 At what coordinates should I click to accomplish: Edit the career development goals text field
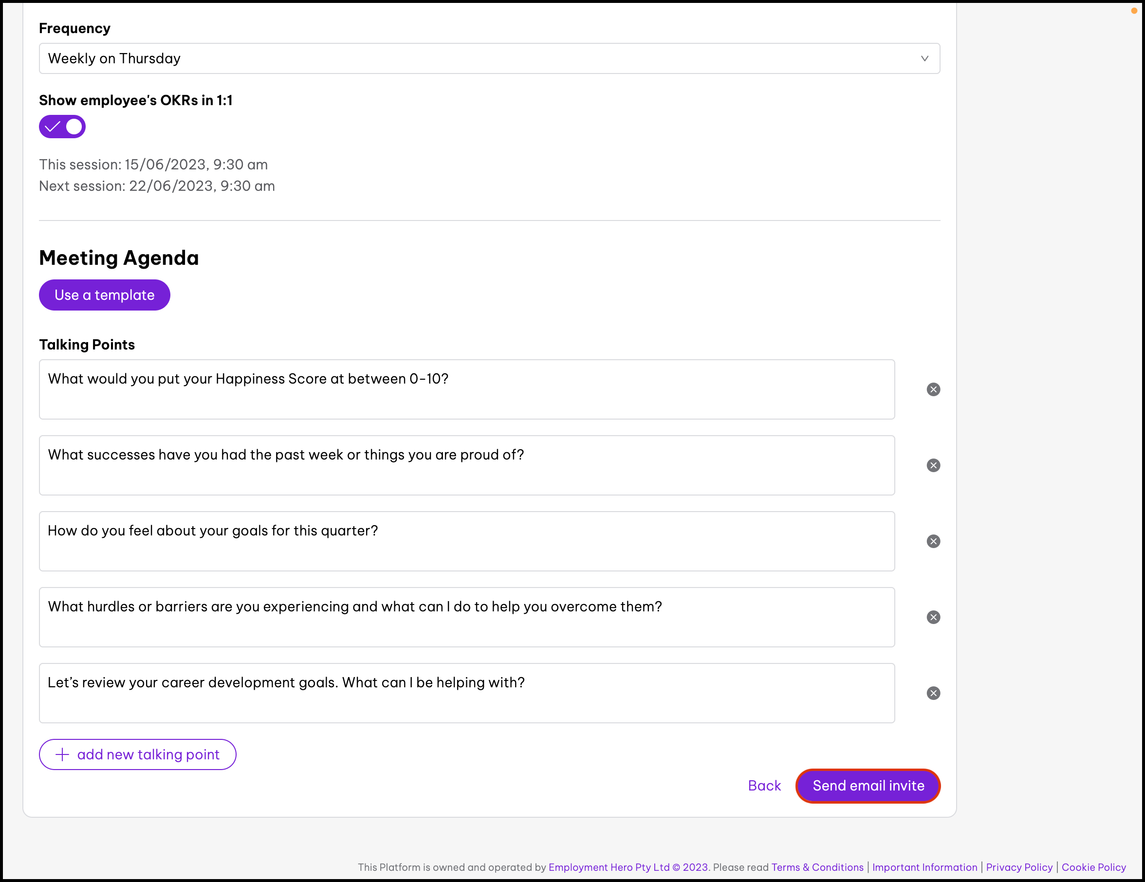[466, 693]
